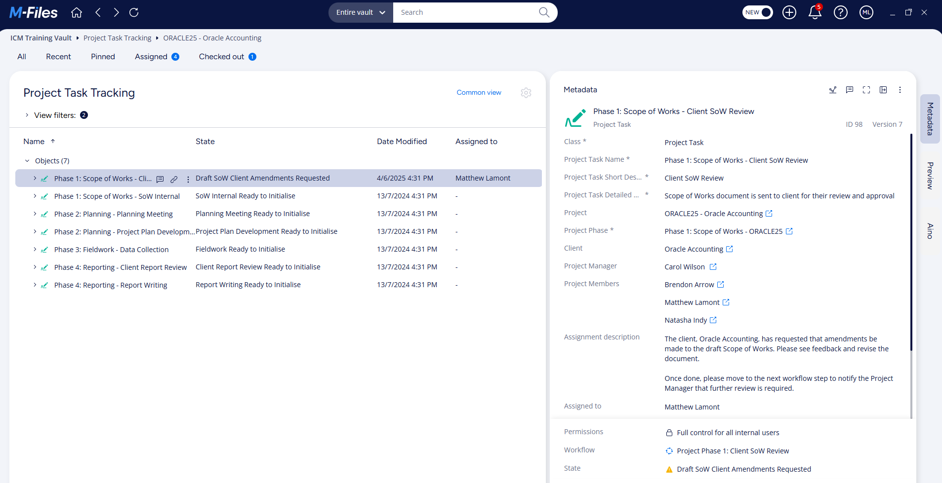Open comments icon in Metadata header
The image size is (942, 483).
point(850,90)
